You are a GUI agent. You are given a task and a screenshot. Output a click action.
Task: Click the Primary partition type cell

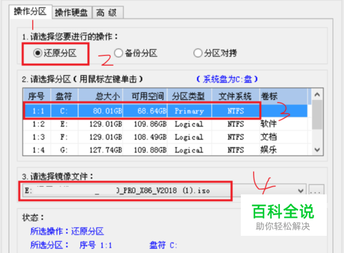189,111
